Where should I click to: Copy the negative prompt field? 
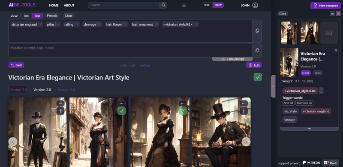pos(257,50)
